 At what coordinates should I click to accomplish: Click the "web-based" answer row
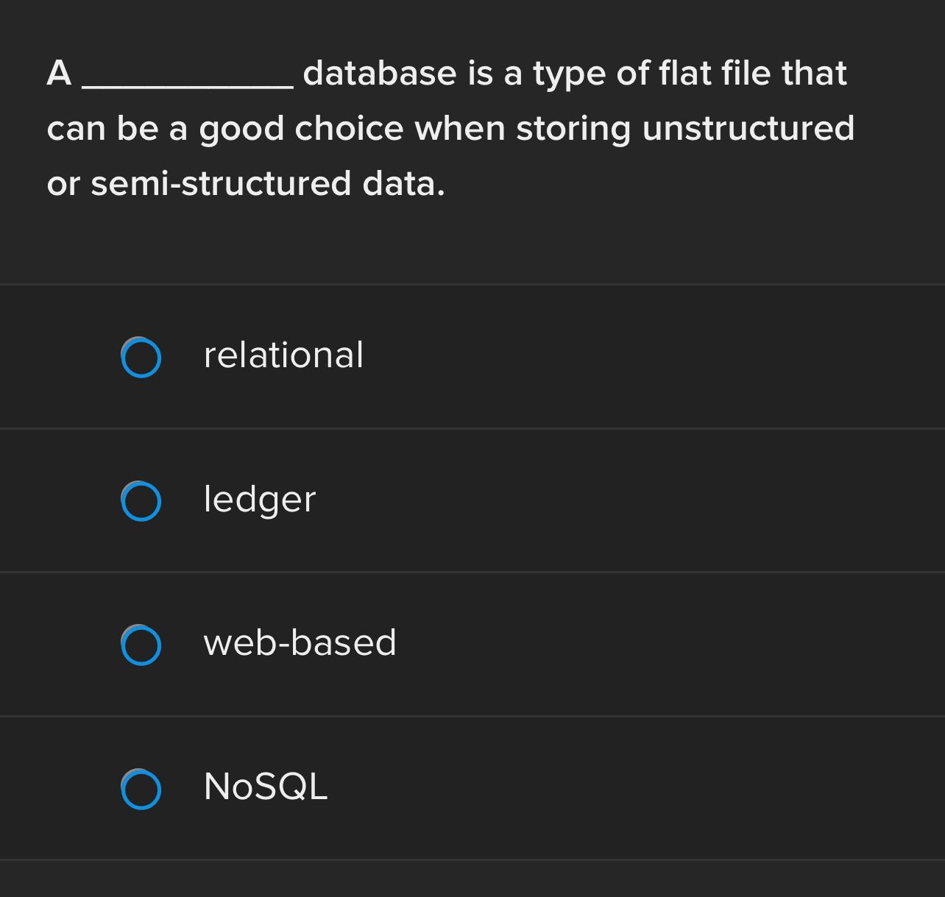click(x=473, y=645)
